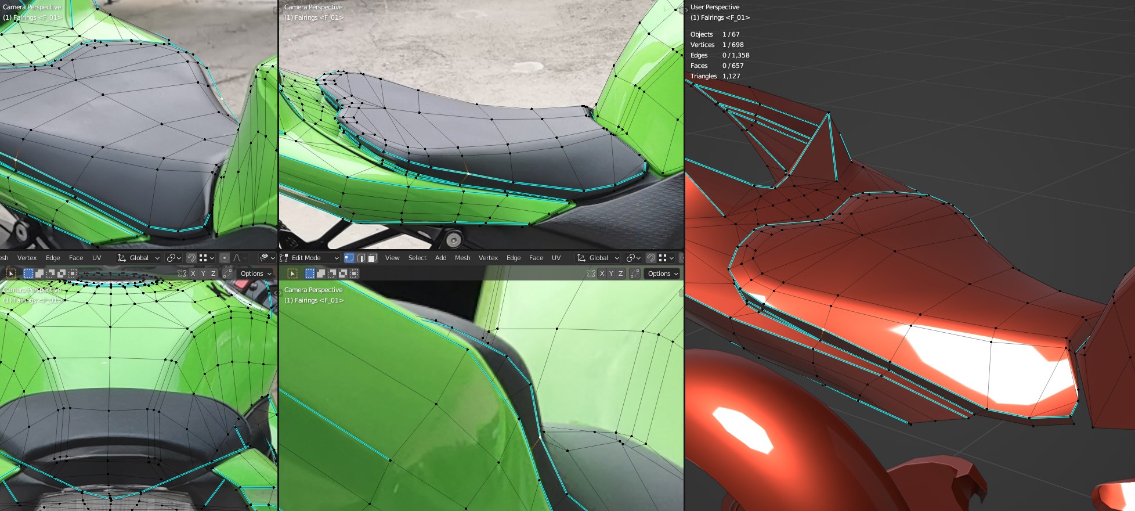Screen dimensions: 1135x511
Task: Open the View menu
Action: 392,258
